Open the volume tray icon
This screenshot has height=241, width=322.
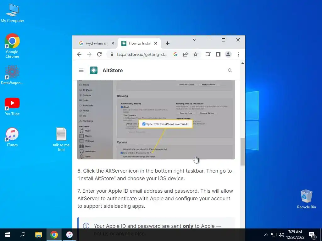281,235
